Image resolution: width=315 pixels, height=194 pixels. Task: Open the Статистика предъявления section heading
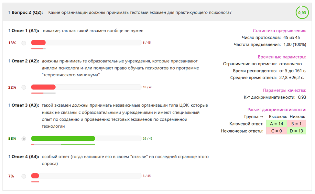pos(279,31)
